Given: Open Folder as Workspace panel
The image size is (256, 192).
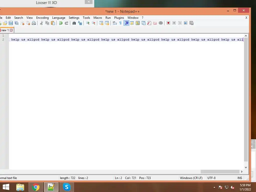Looking at the screenshot, I should point(155,23).
